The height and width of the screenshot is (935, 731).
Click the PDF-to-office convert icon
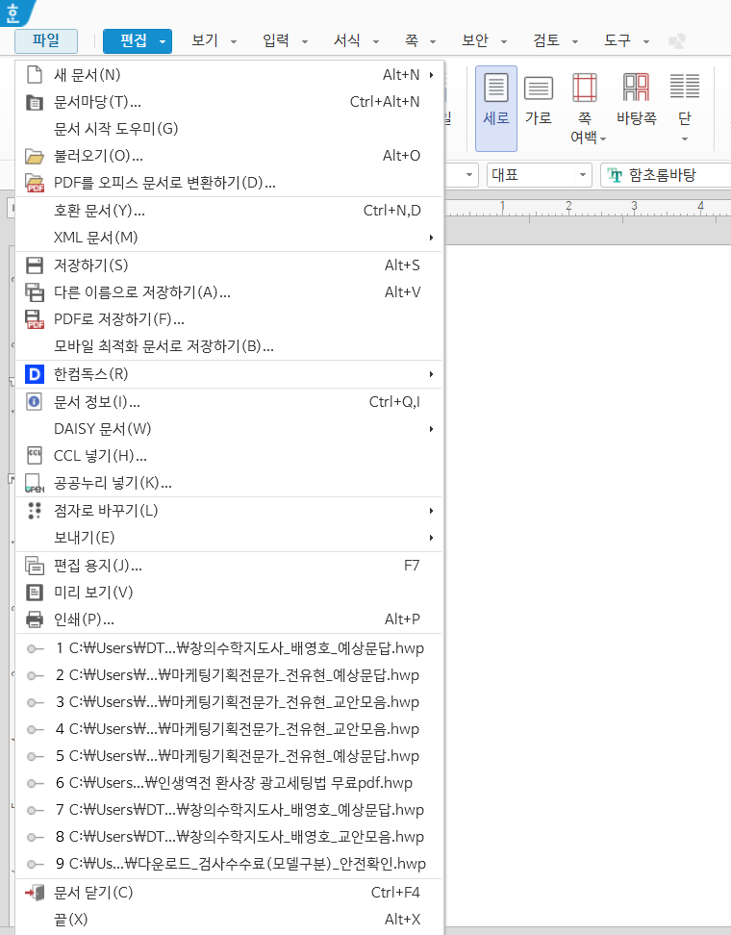[35, 183]
